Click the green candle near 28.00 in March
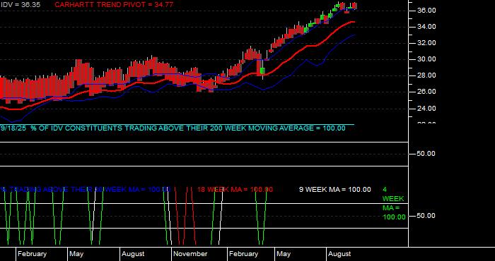Image resolution: width=495 pixels, height=261 pixels. click(x=262, y=71)
